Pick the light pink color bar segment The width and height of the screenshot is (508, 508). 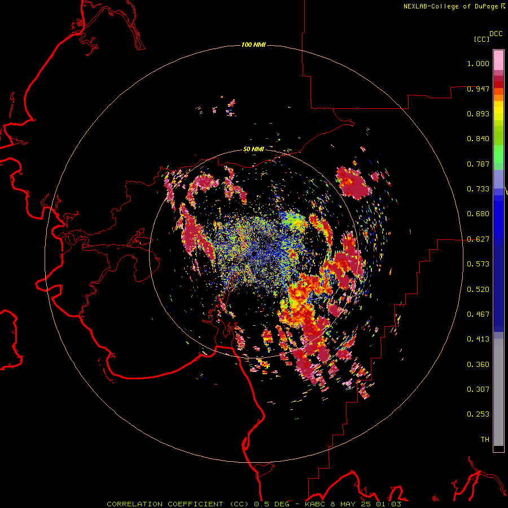click(x=498, y=60)
